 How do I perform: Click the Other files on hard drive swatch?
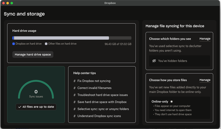pyautogui.click(x=46, y=44)
